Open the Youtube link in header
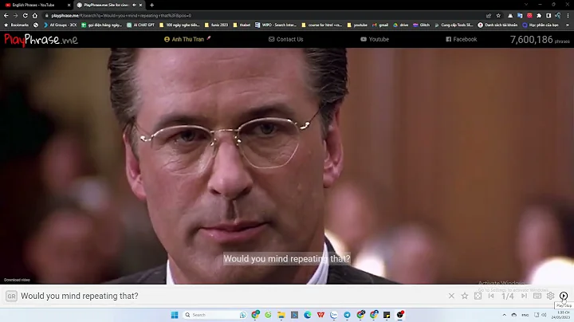The width and height of the screenshot is (574, 322). click(x=375, y=39)
